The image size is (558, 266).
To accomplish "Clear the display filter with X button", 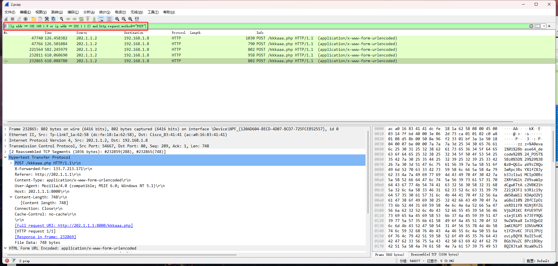I will pos(531,26).
